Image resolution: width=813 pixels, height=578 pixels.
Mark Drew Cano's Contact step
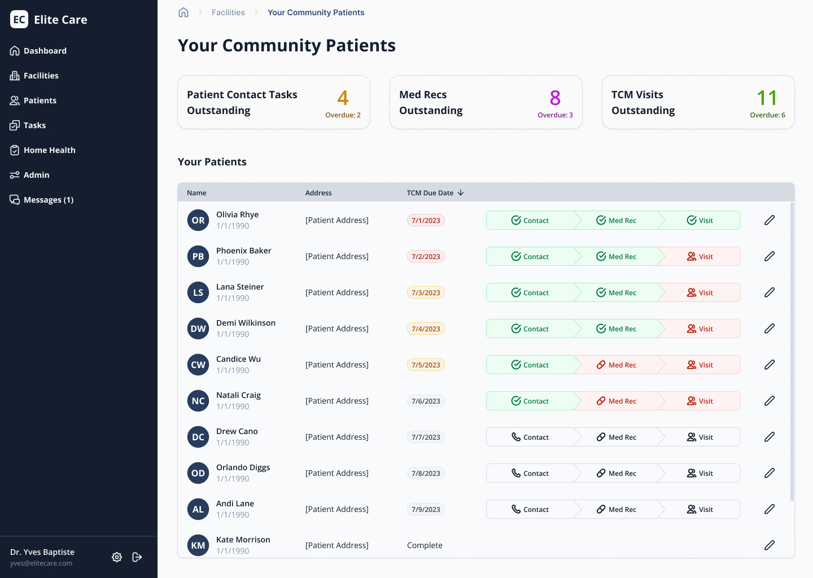pos(531,437)
